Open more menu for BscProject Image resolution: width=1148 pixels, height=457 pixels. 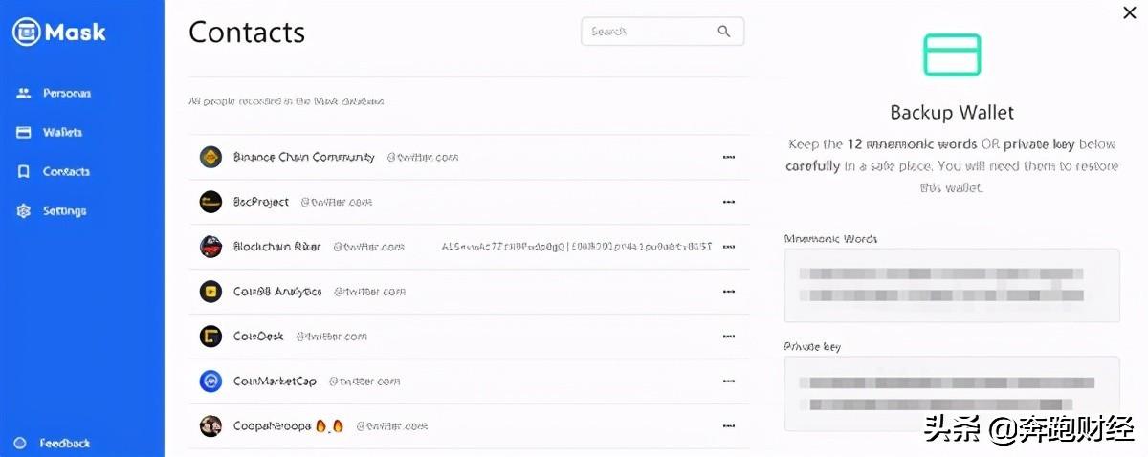729,202
